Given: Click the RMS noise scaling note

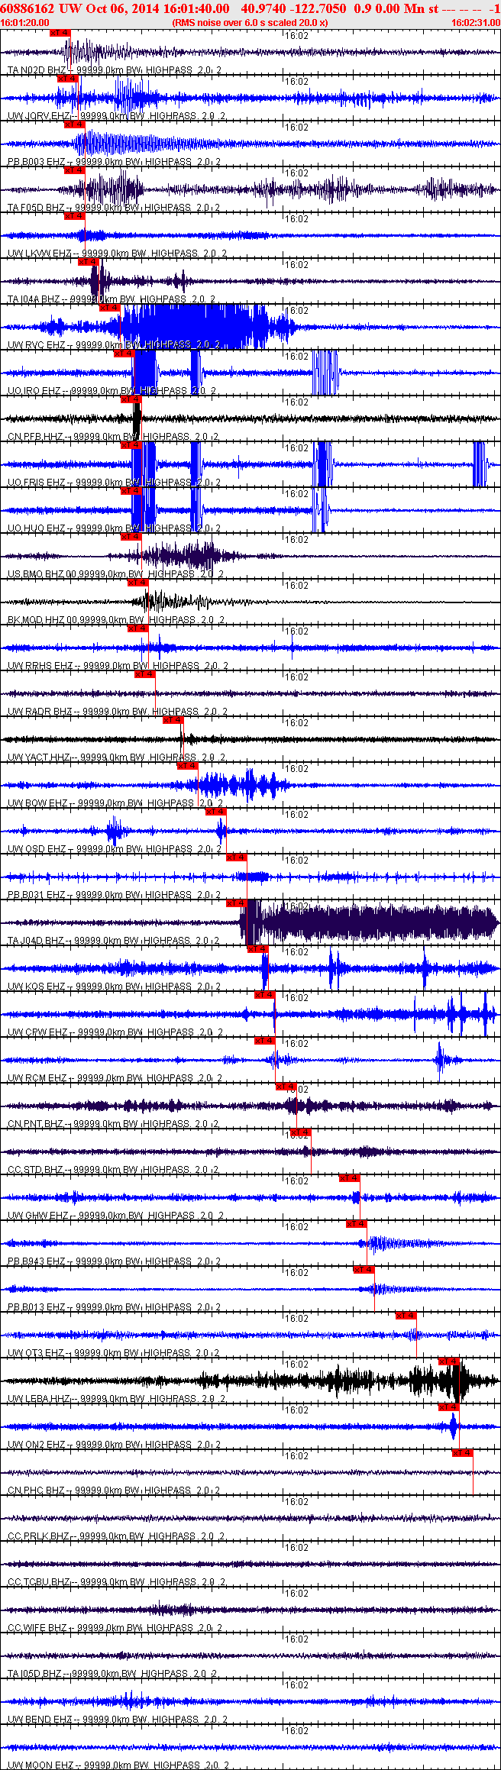Looking at the screenshot, I should (x=250, y=23).
